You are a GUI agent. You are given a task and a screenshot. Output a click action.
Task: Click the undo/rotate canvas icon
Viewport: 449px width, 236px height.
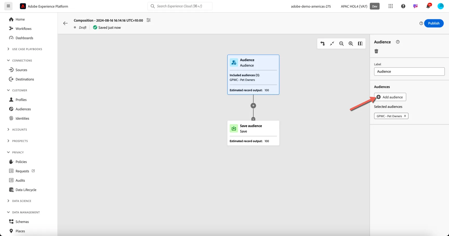point(322,44)
